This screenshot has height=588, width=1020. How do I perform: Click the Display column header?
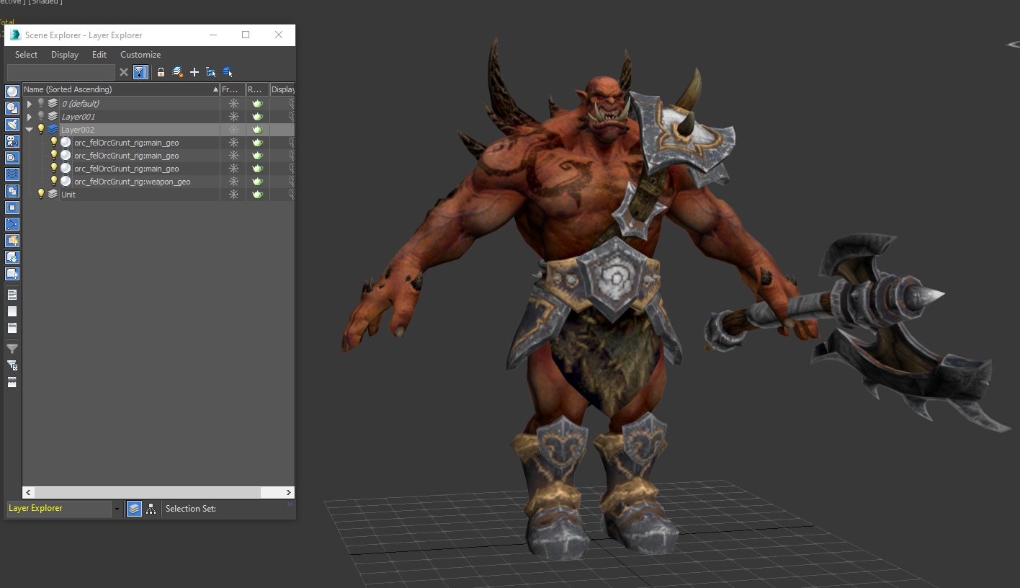tap(282, 89)
